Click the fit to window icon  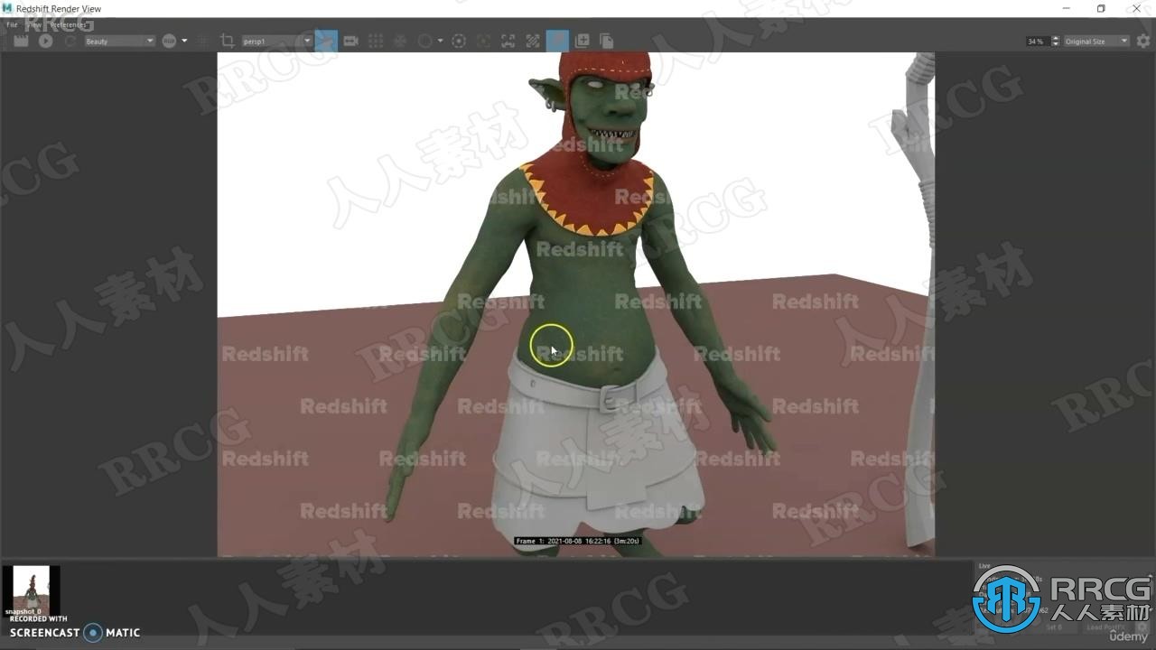coord(508,41)
